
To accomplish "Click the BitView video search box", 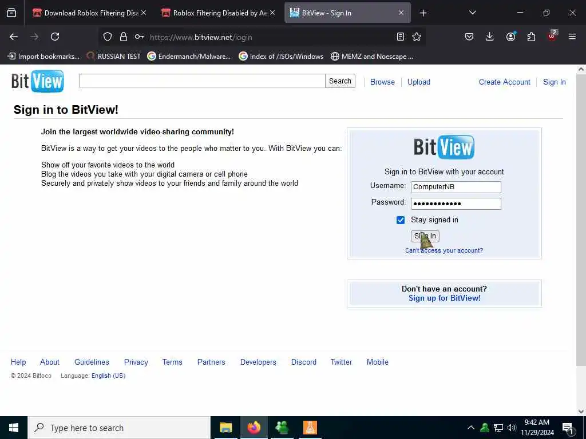I will pyautogui.click(x=202, y=81).
